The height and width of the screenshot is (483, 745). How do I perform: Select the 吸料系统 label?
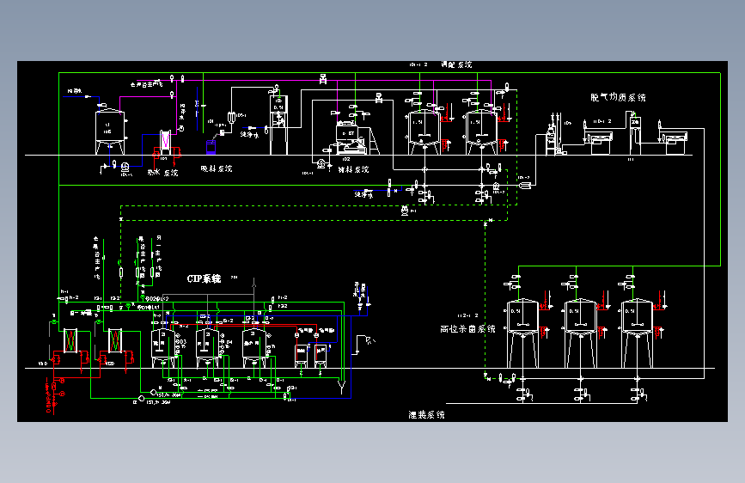[x=217, y=168]
